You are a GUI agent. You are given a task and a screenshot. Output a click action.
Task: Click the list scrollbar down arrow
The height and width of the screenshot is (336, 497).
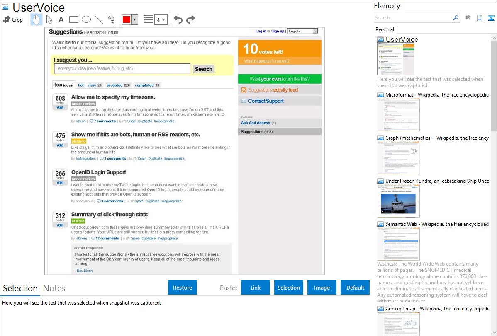click(494, 333)
